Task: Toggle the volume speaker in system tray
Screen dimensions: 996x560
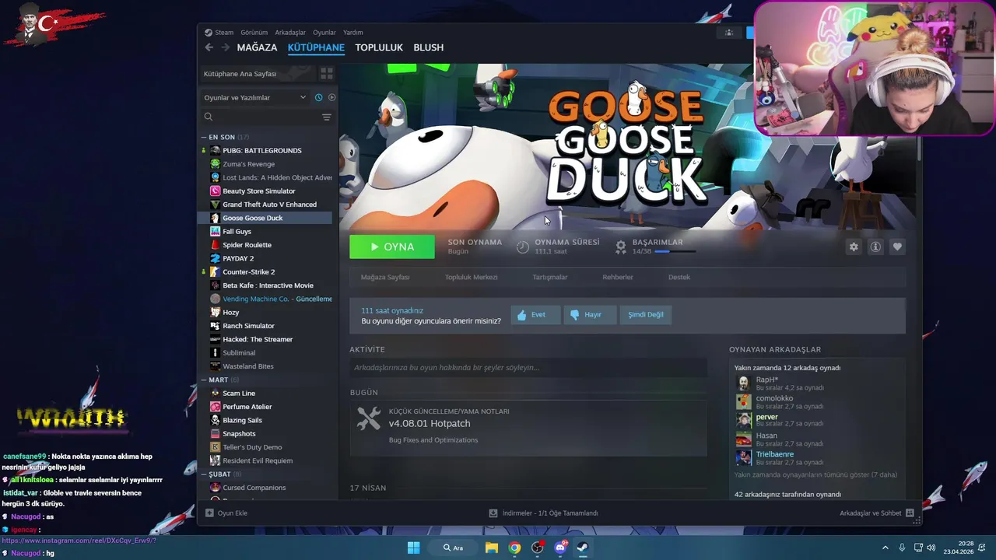Action: 931,548
